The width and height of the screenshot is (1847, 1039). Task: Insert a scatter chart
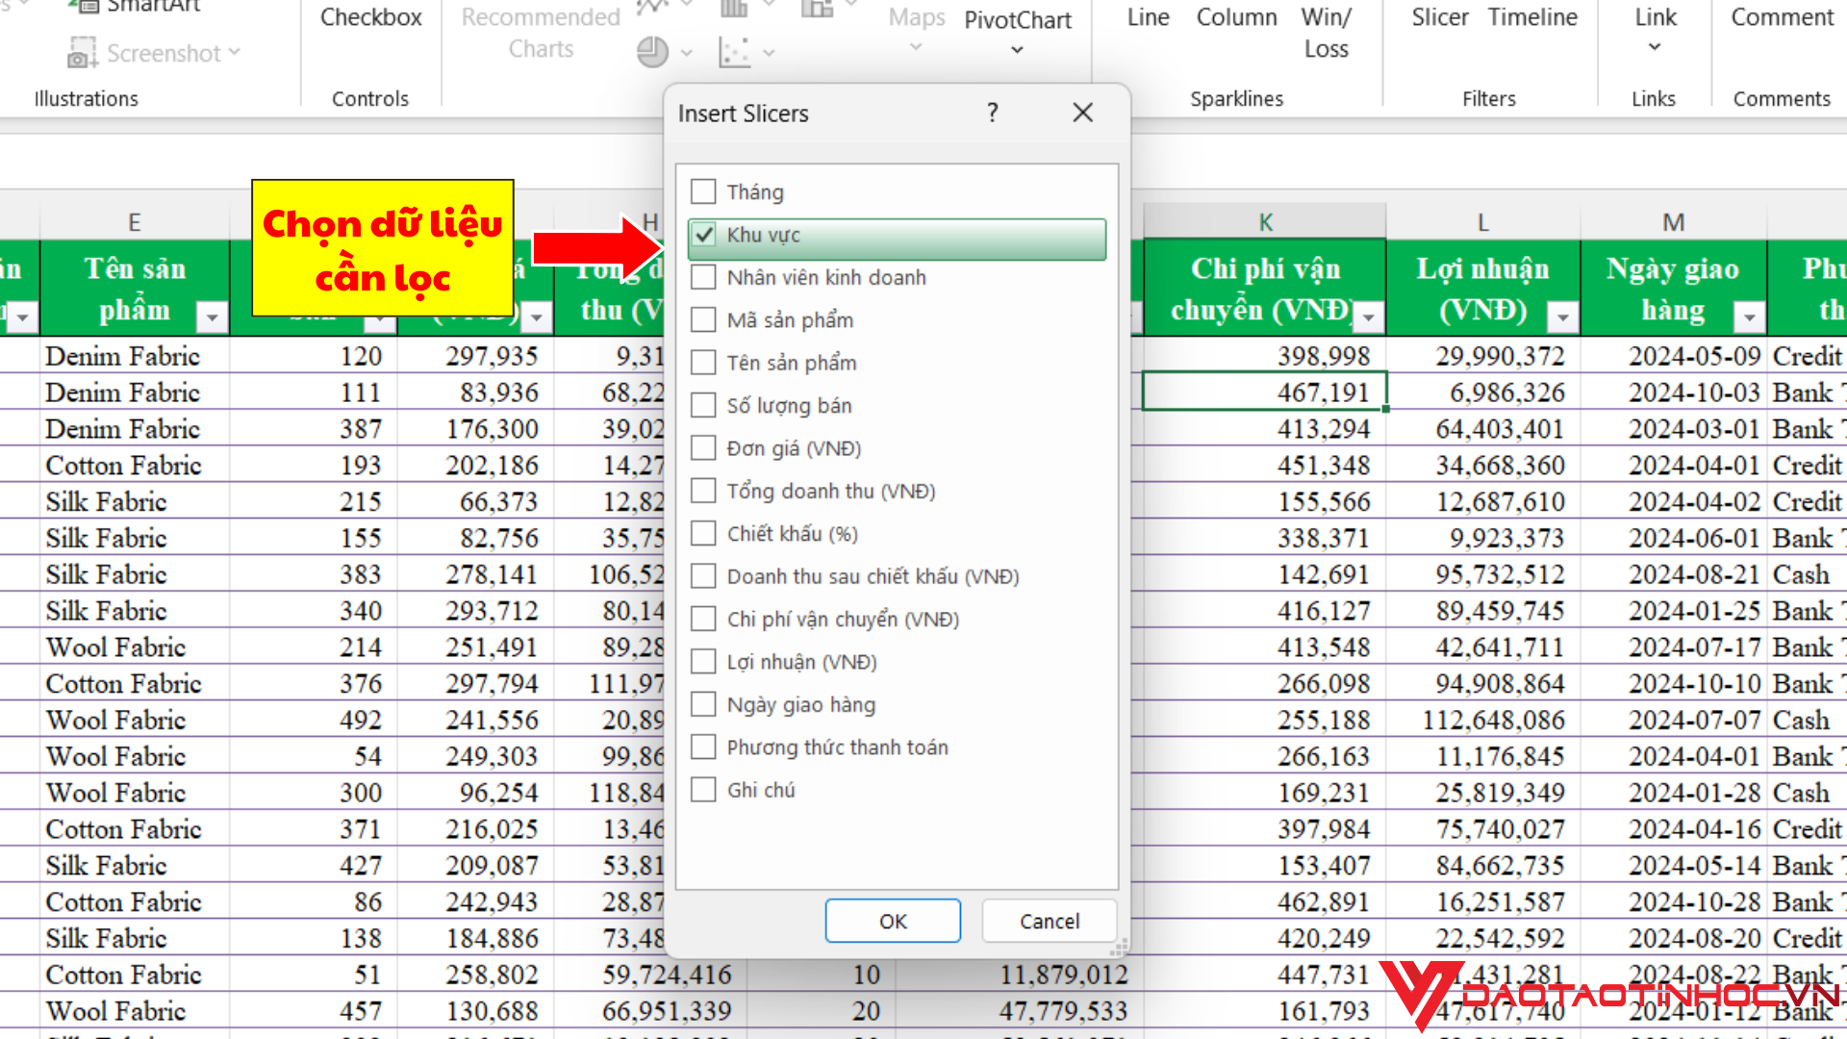(x=736, y=52)
